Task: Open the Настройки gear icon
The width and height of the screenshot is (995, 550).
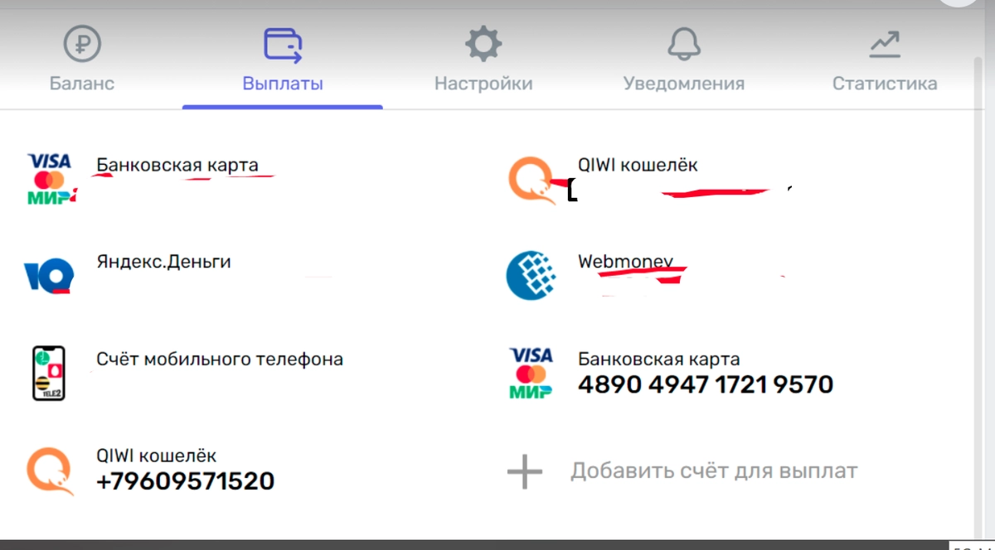Action: tap(483, 44)
